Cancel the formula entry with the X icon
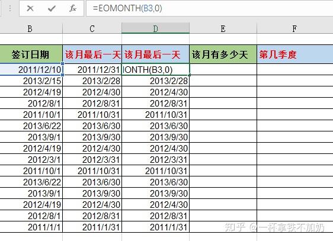The height and width of the screenshot is (241, 333). coord(30,8)
